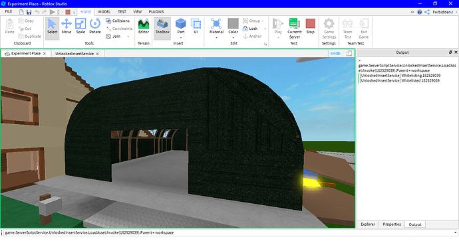Expand the Join dropdown arrow
The image size is (459, 247).
tap(128, 37)
